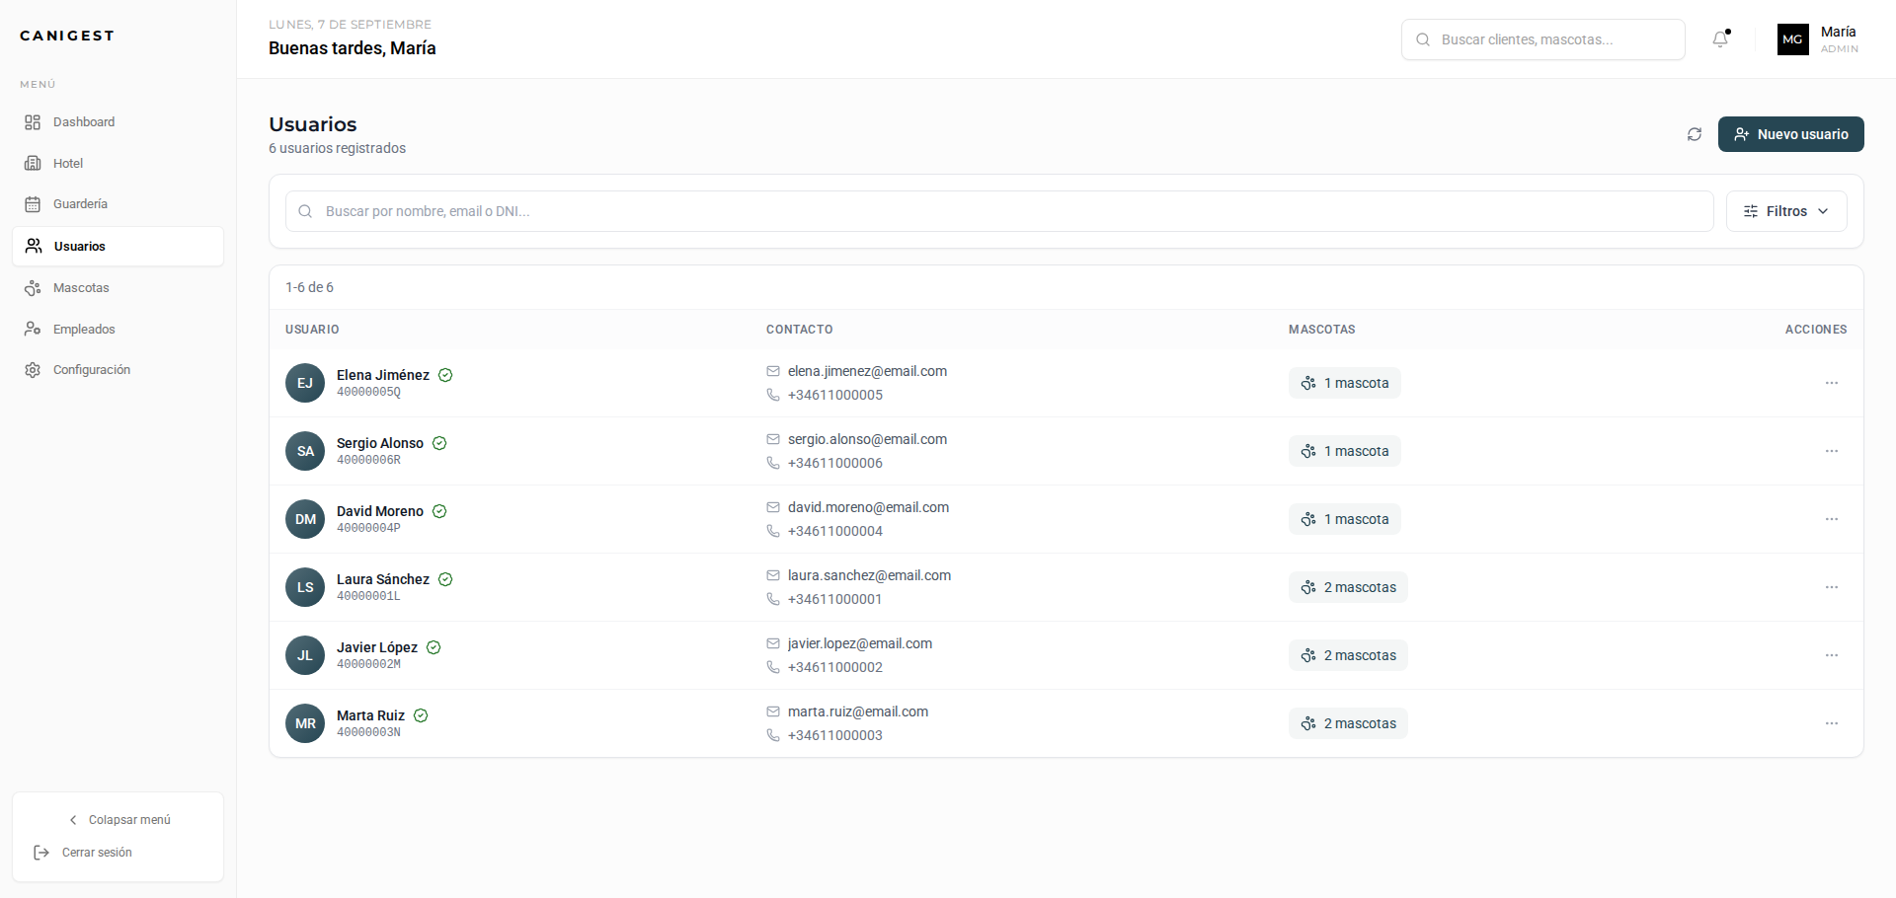Viewport: 1896px width, 898px height.
Task: Click the DM avatar of David Moreno
Action: 305,519
